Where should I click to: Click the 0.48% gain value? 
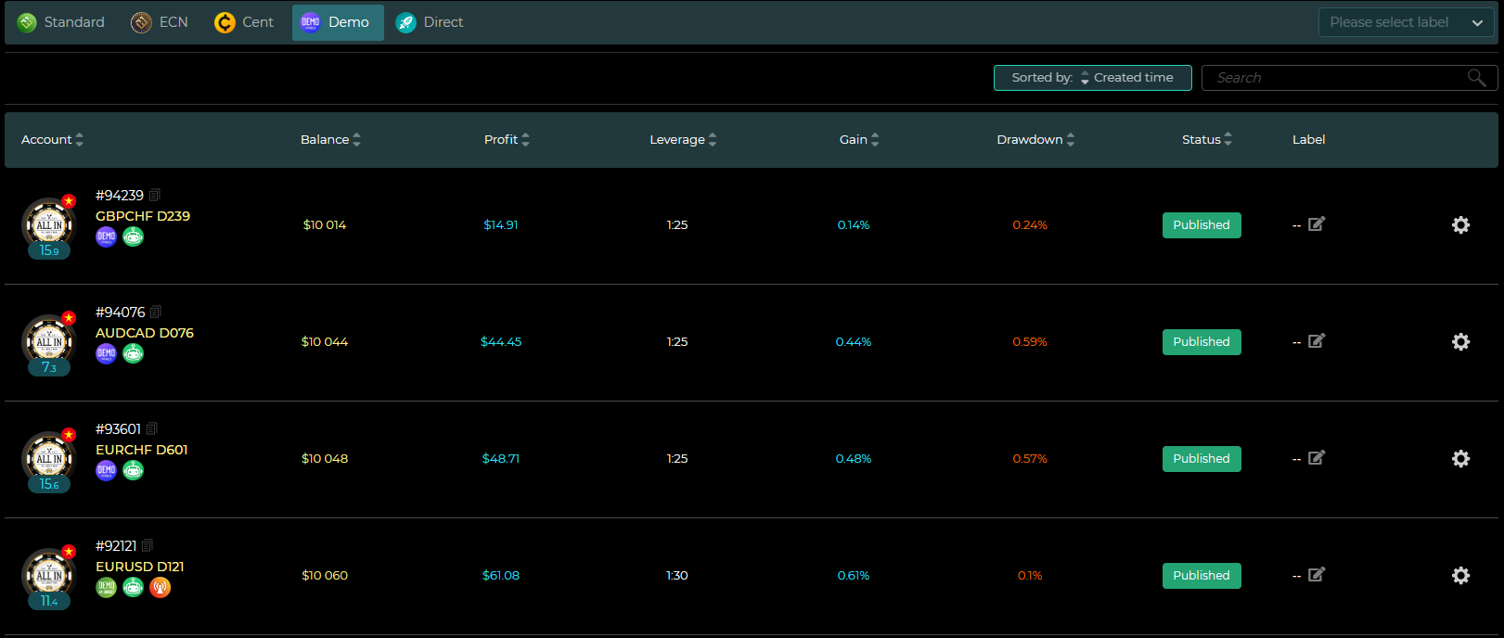(854, 459)
